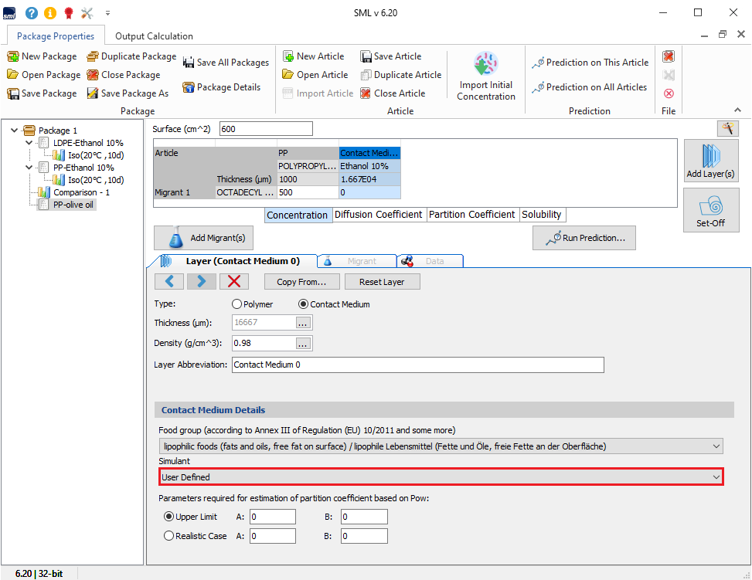Go to previous layer with left arrow
The height and width of the screenshot is (580, 752).
[x=169, y=282]
